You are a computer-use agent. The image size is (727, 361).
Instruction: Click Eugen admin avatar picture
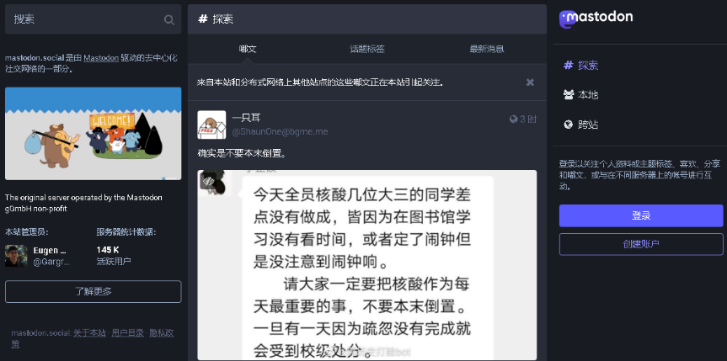tap(16, 256)
